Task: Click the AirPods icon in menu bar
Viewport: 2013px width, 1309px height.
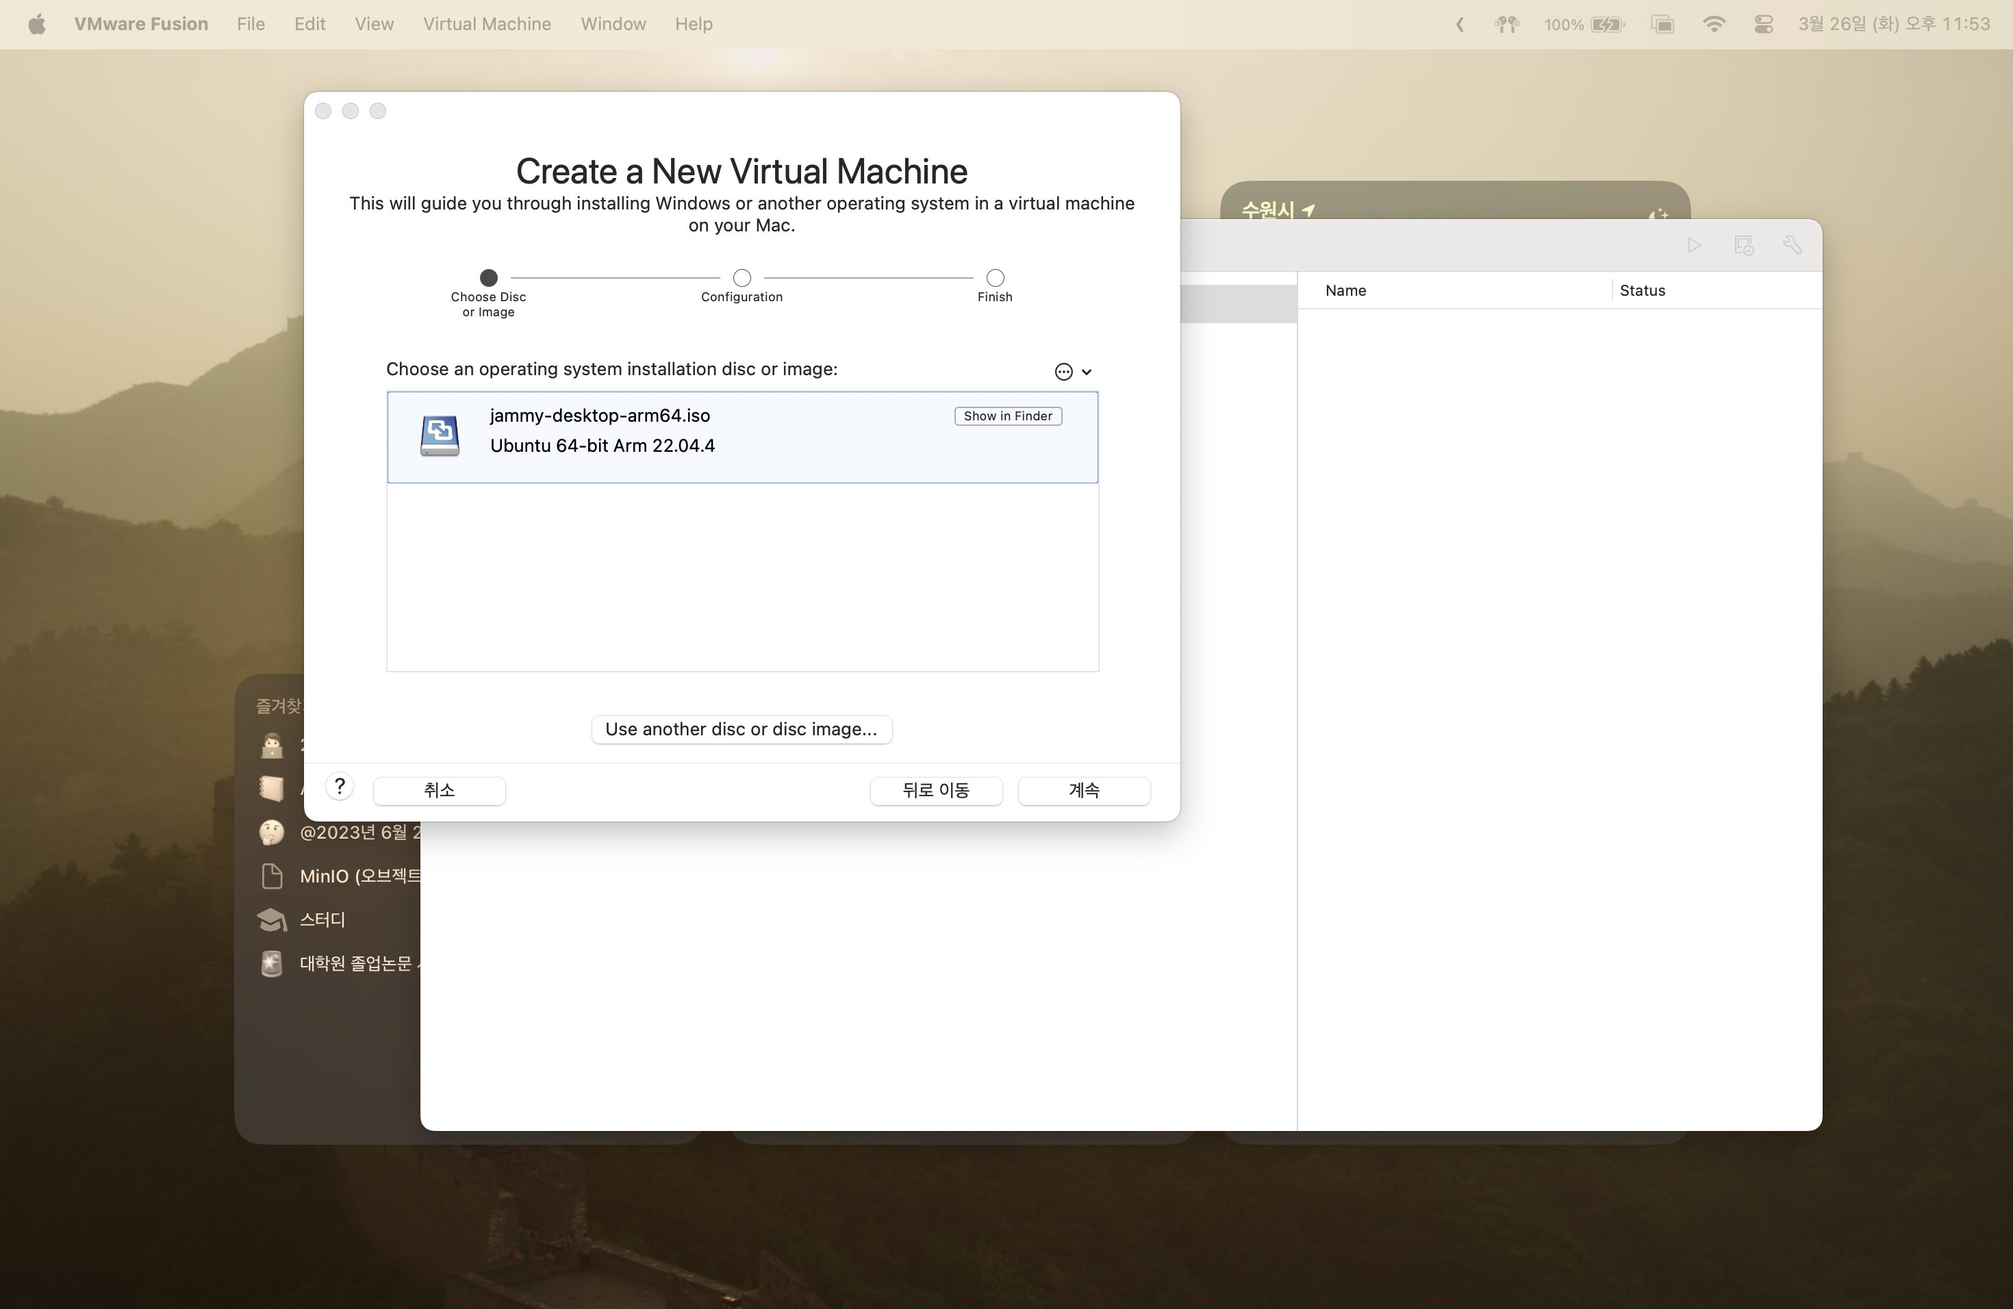Action: tap(1506, 24)
